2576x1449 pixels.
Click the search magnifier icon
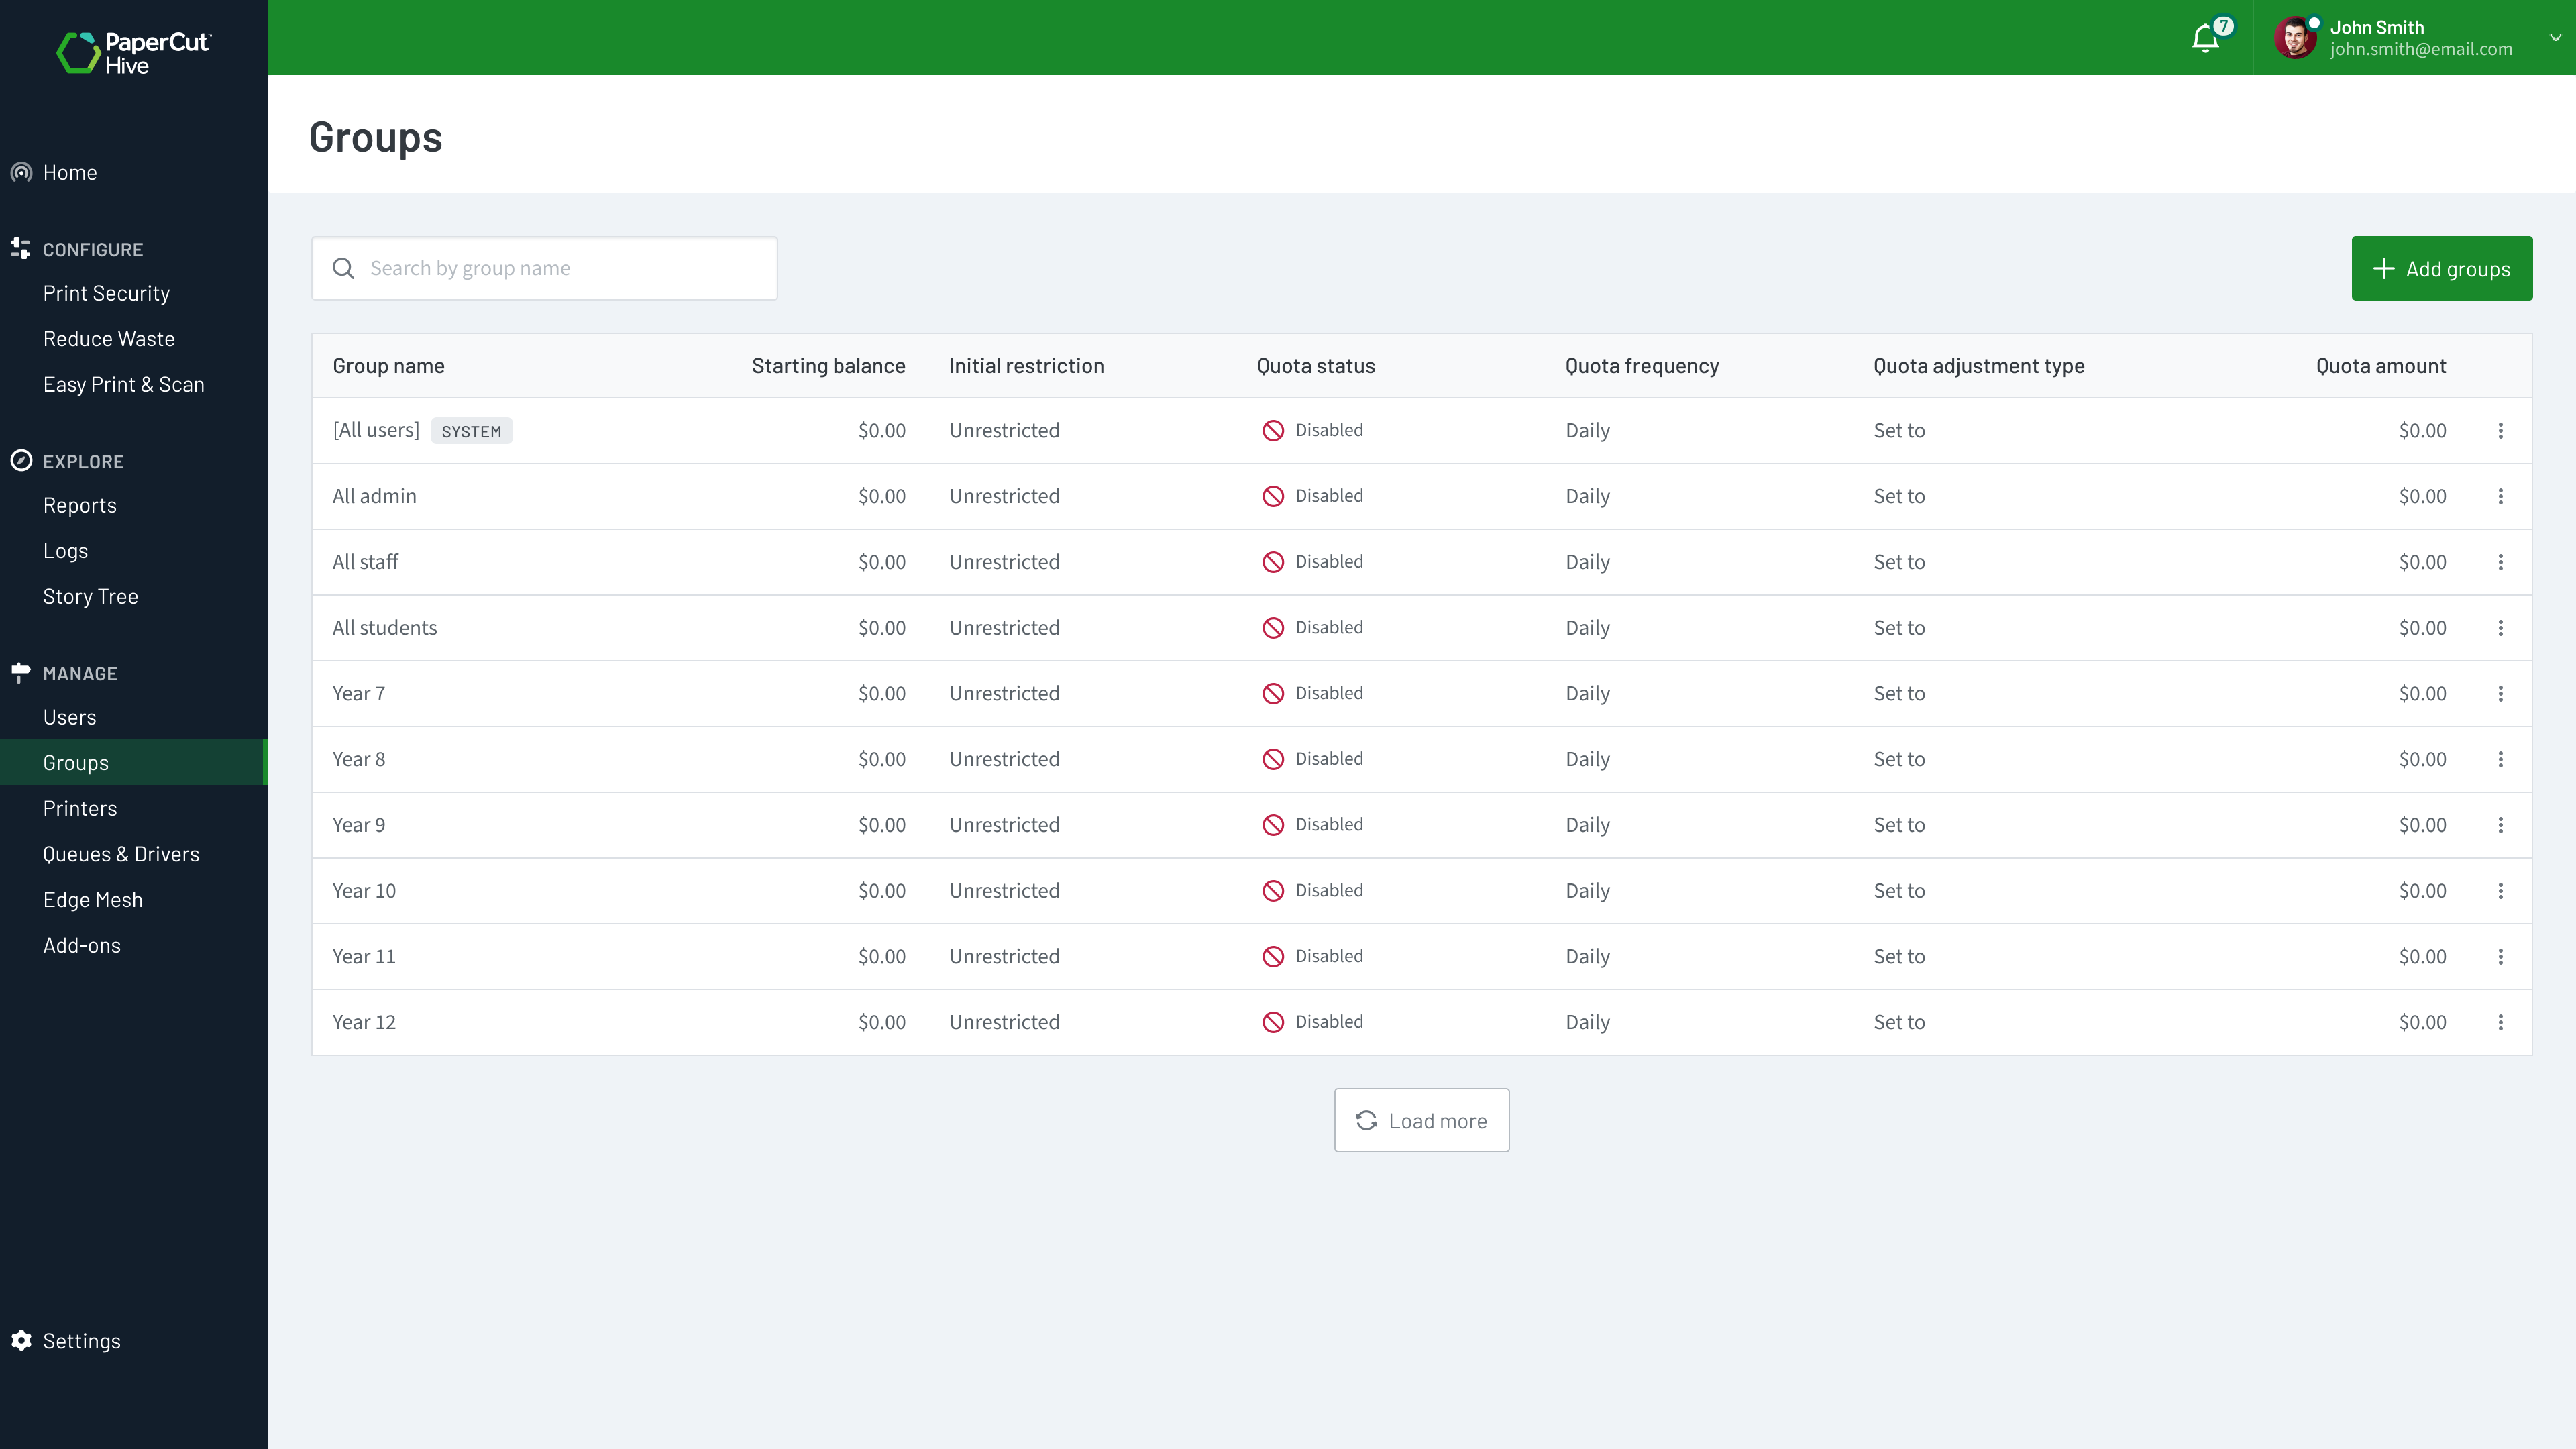pyautogui.click(x=343, y=268)
